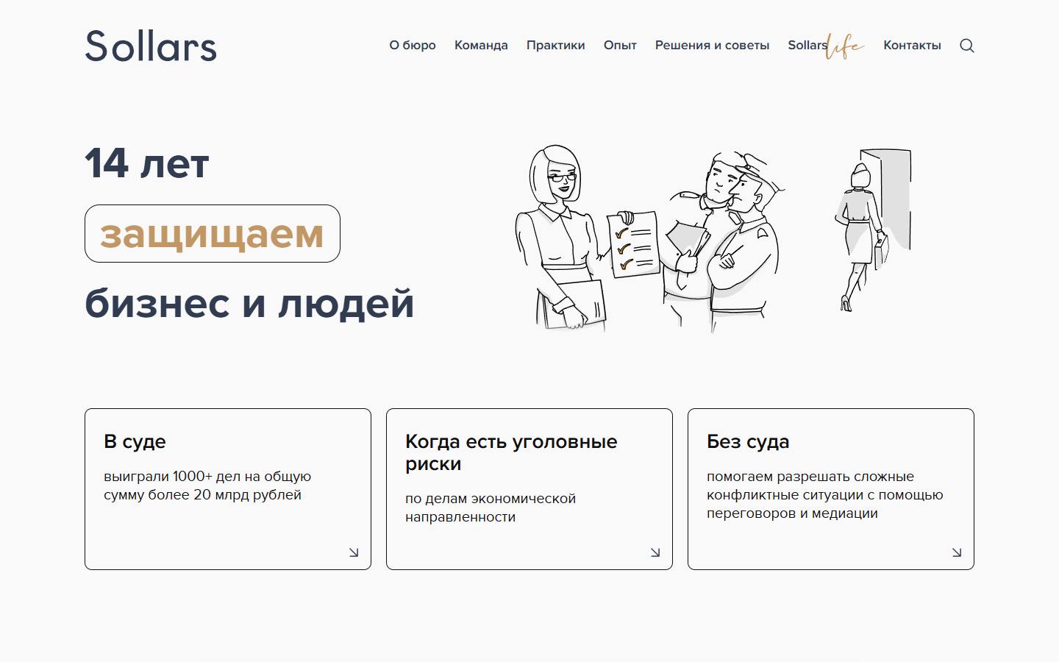
Task: Click illustration of two officers
Action: click(x=723, y=241)
